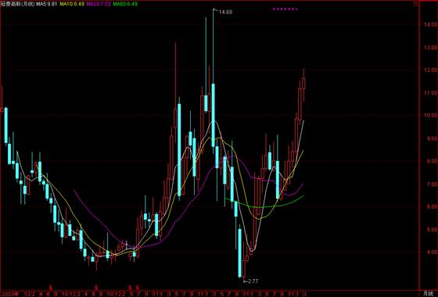This screenshot has width=438, height=297.
Task: Click the stock name title at top-left
Action: pyautogui.click(x=17, y=4)
